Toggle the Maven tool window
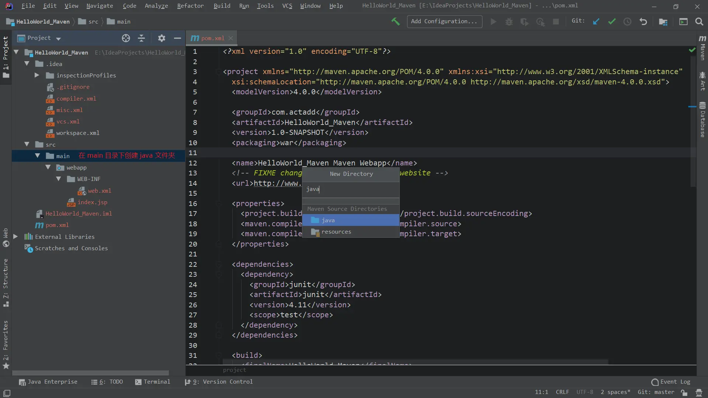The height and width of the screenshot is (398, 708). tap(702, 48)
